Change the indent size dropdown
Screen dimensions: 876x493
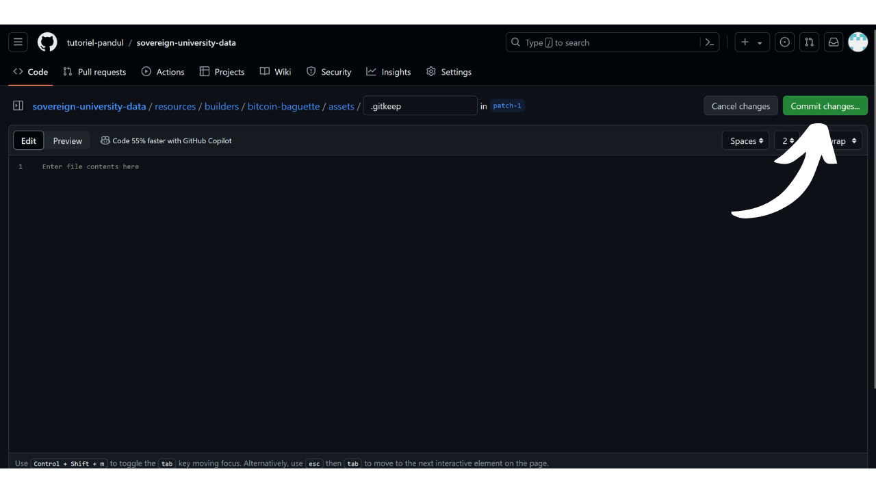coord(787,141)
